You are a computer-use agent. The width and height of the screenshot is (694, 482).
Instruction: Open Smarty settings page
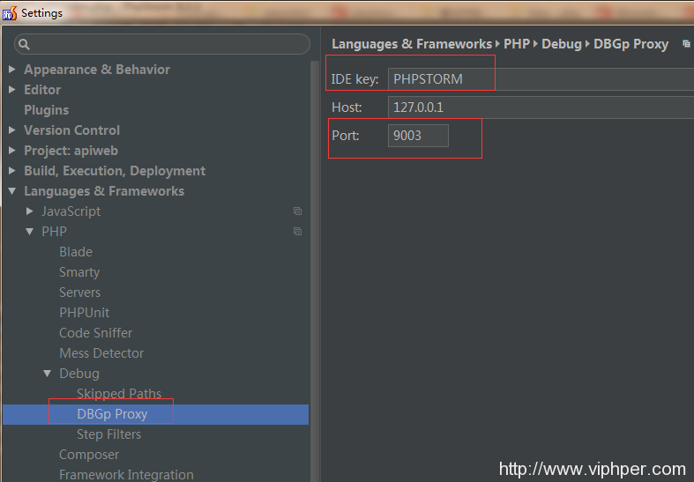[x=79, y=272]
